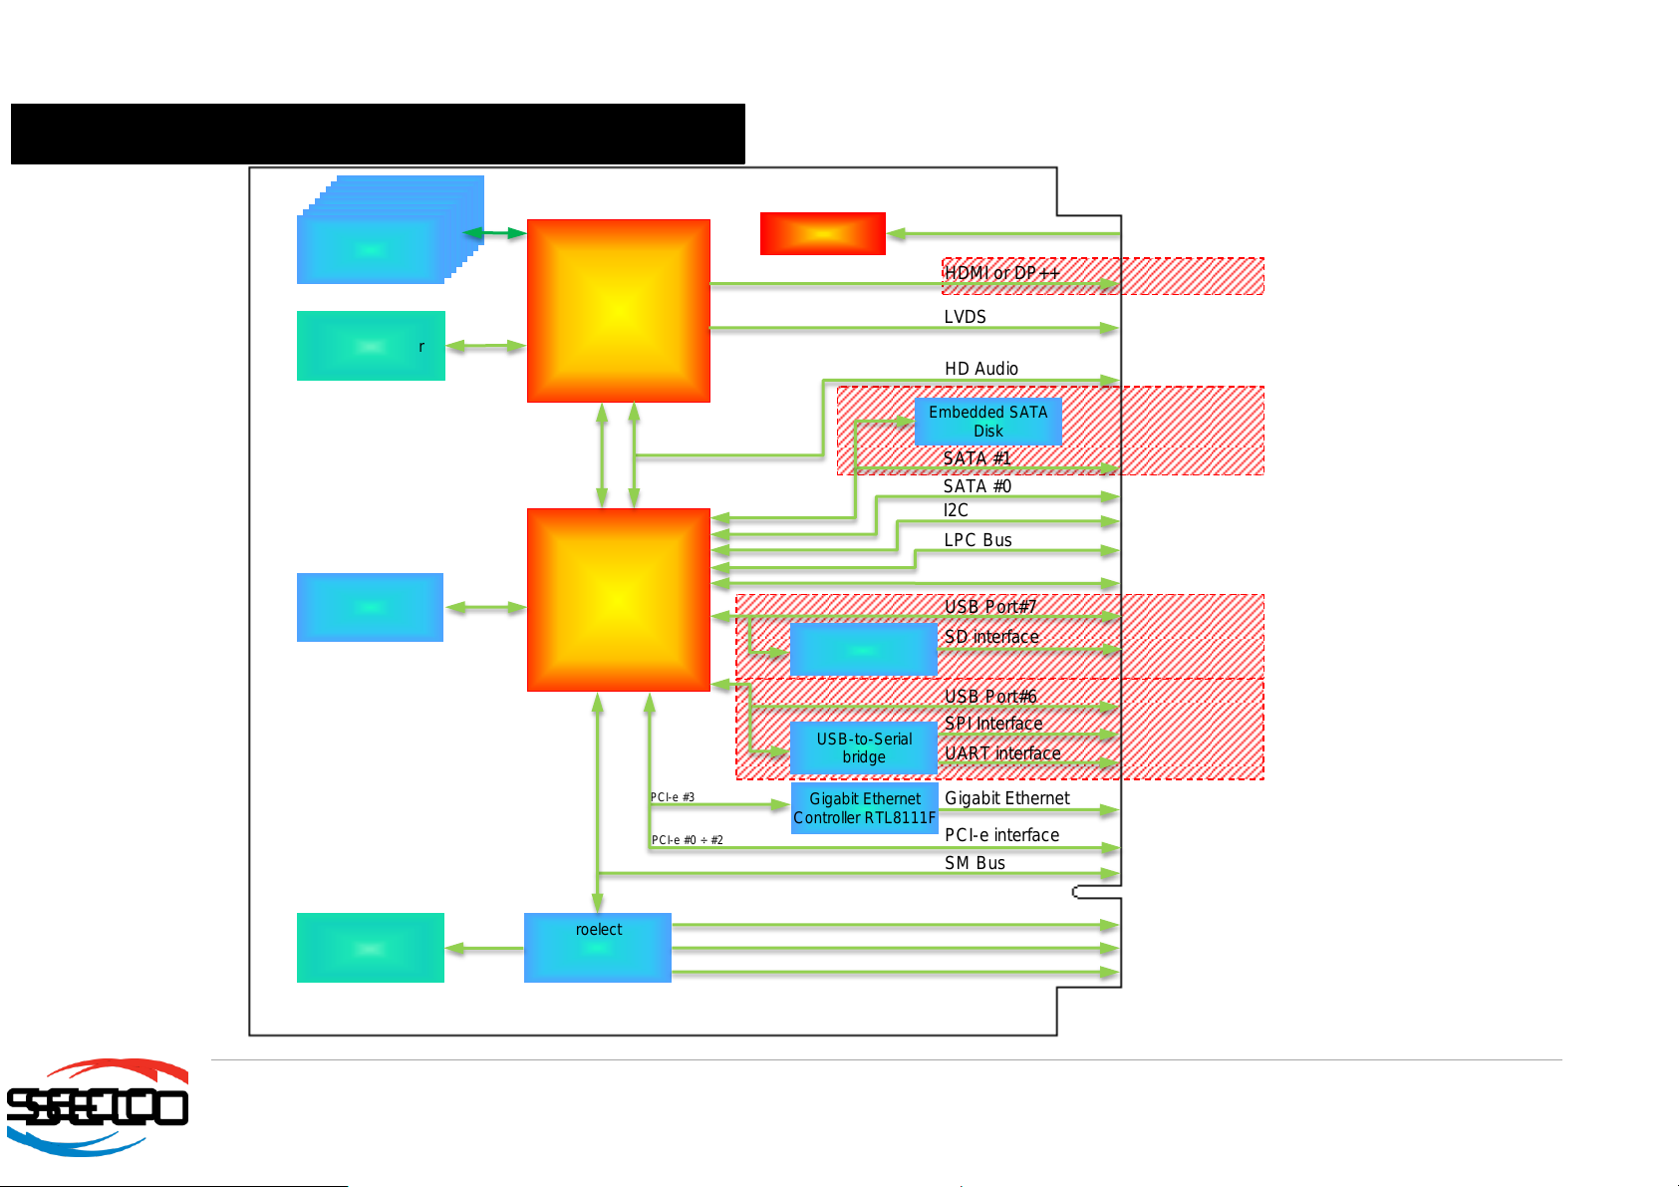Click the stacked blue blocks at top left
This screenshot has height=1187, width=1679.
coord(390,229)
